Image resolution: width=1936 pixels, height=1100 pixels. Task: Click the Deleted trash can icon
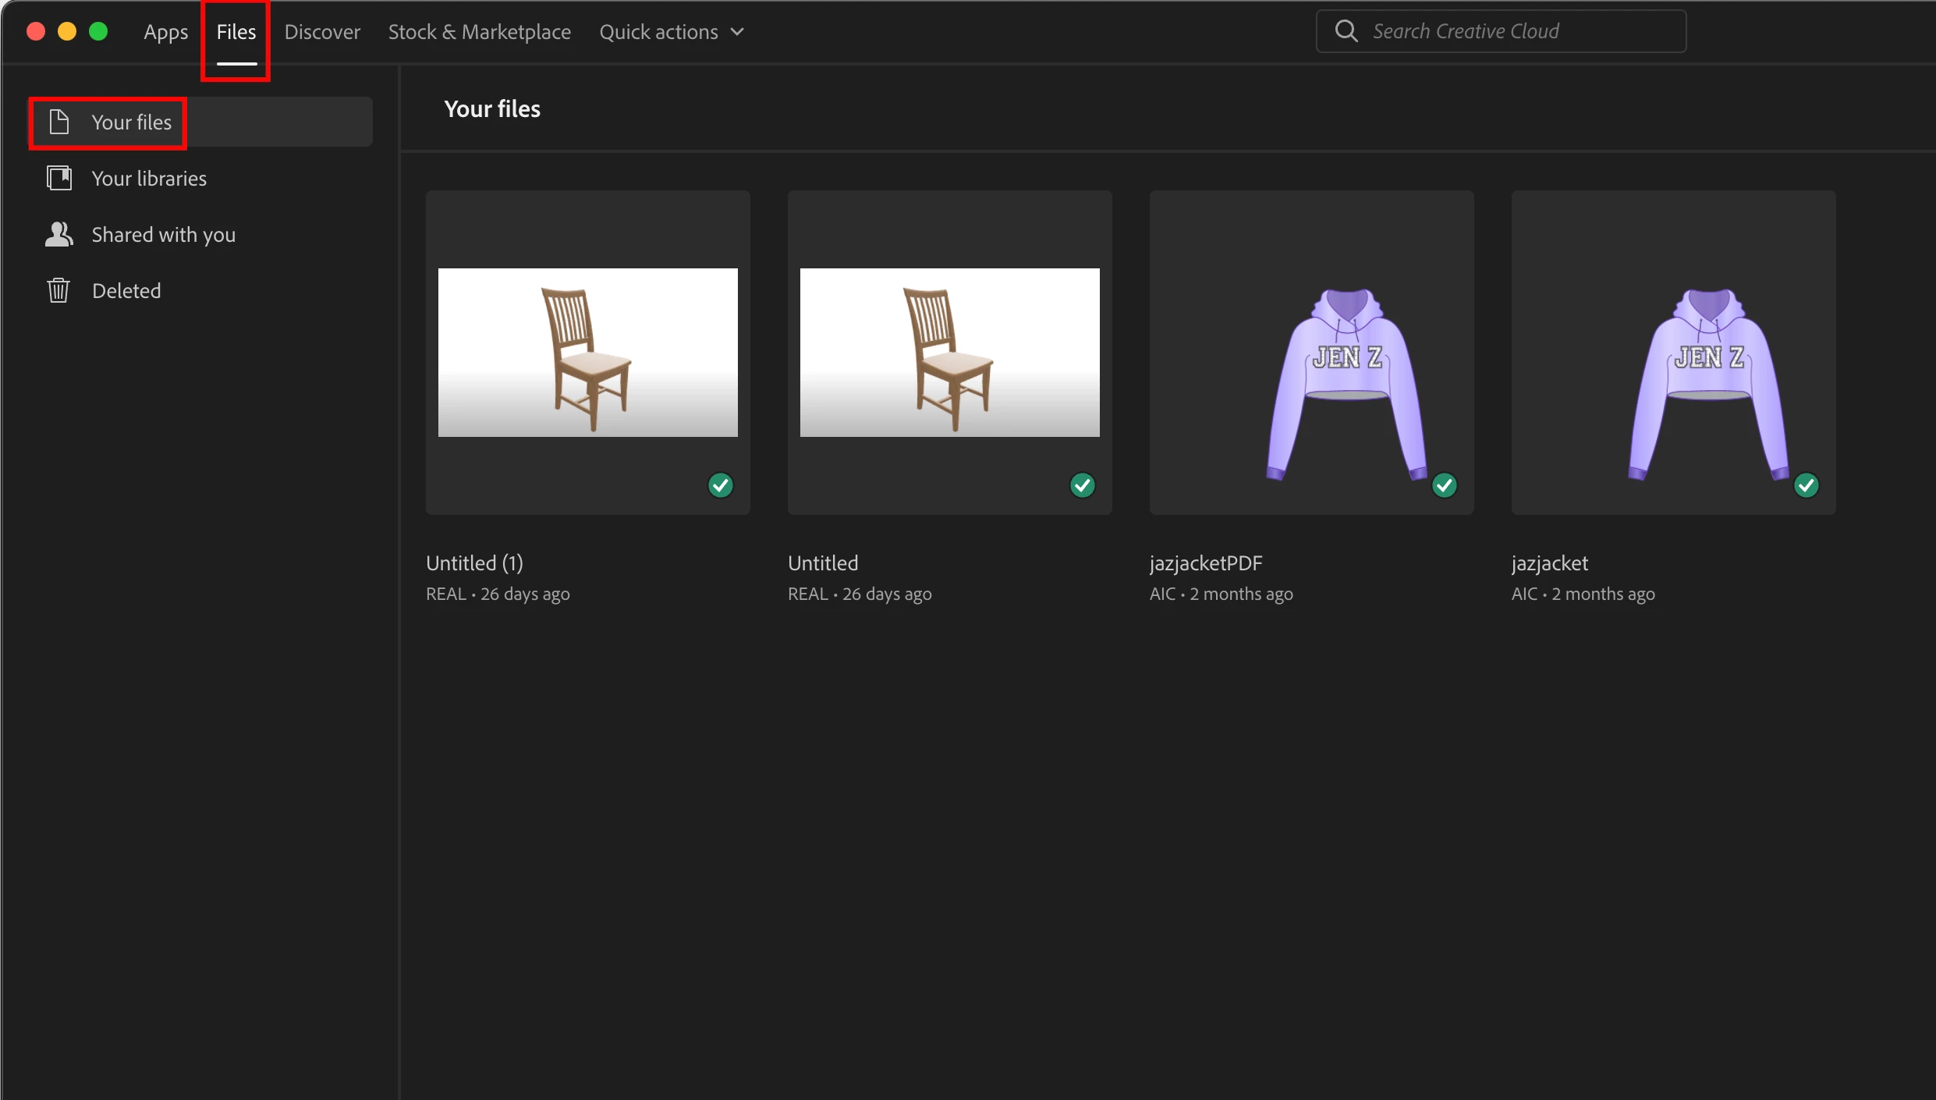click(x=59, y=290)
